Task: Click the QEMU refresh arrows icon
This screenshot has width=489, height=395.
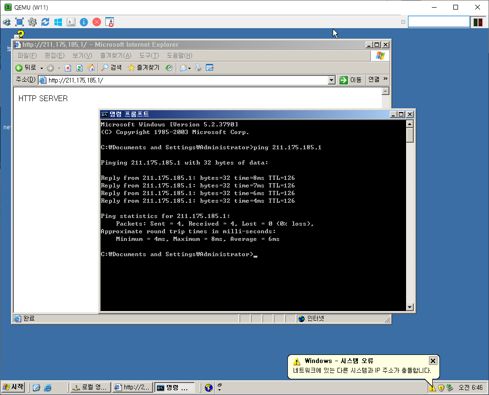Action: (45, 22)
